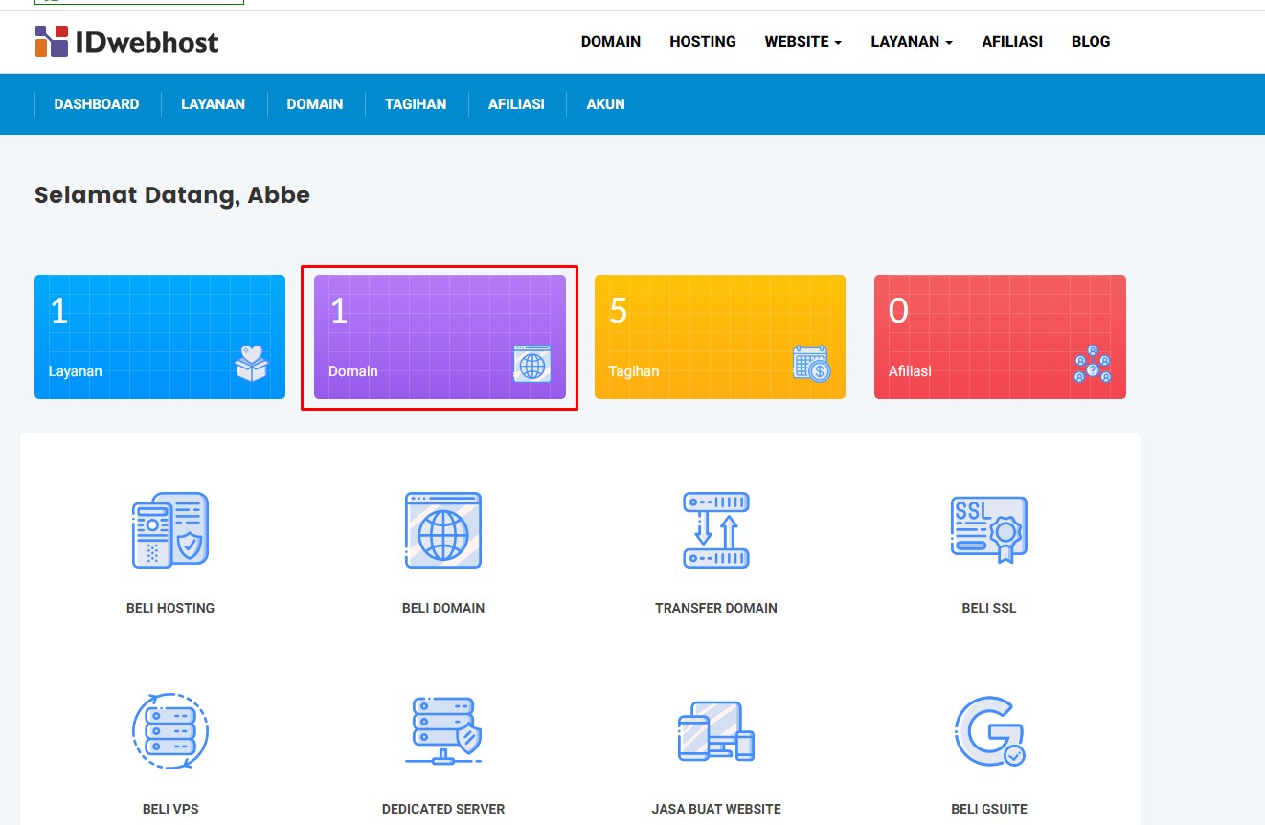Open the LAYANAN dropdown in top navigation
Screen dimensions: 1265x825
point(911,41)
